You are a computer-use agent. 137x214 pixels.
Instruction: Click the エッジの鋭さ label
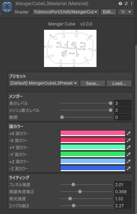point(19,206)
